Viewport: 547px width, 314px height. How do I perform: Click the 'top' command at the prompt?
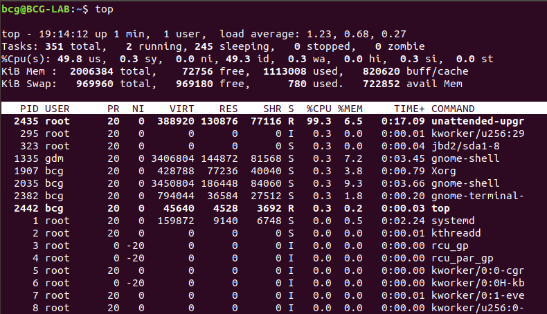pos(105,9)
